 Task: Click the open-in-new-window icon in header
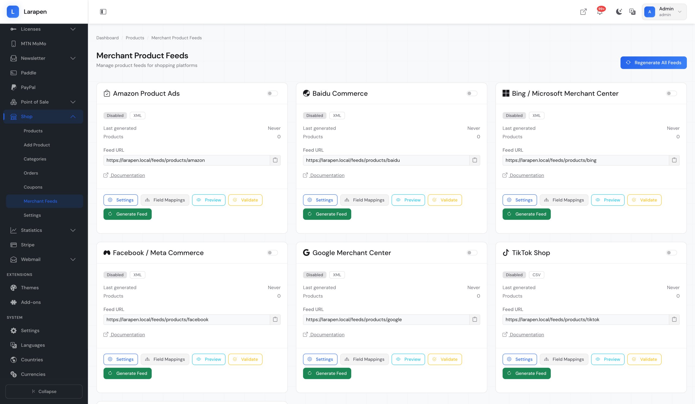click(583, 12)
